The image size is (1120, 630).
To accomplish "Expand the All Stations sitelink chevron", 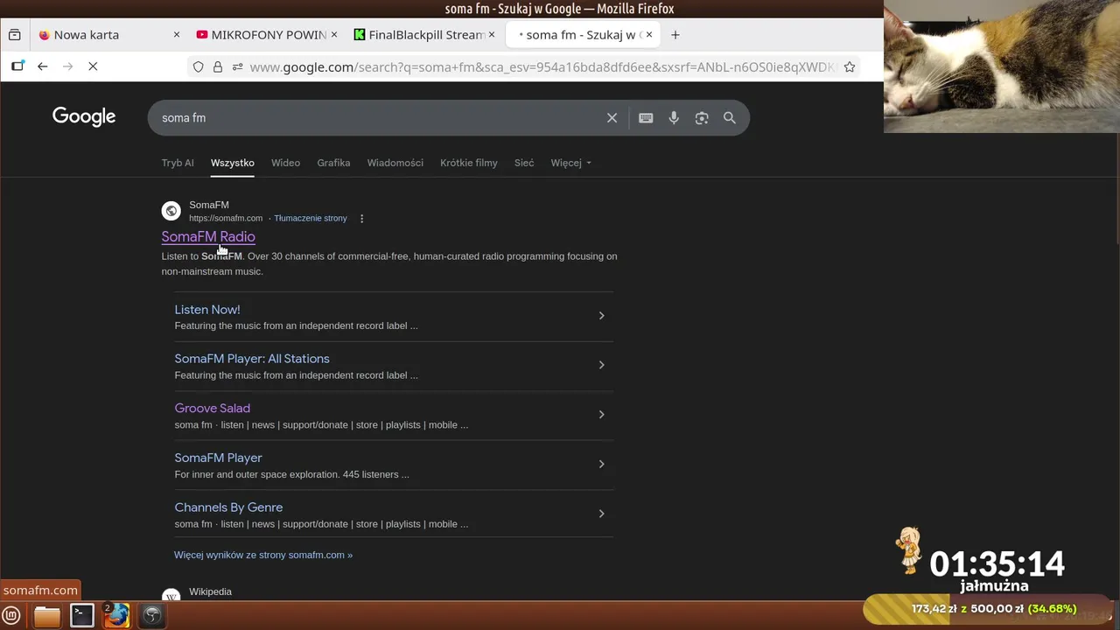I will pyautogui.click(x=601, y=365).
